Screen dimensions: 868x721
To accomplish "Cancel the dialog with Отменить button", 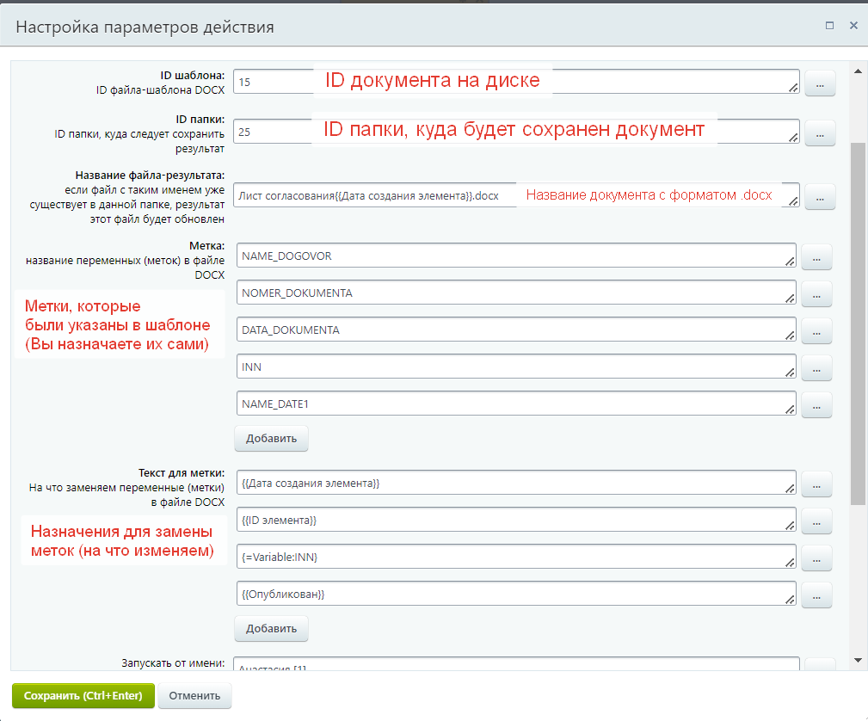I will tap(194, 696).
